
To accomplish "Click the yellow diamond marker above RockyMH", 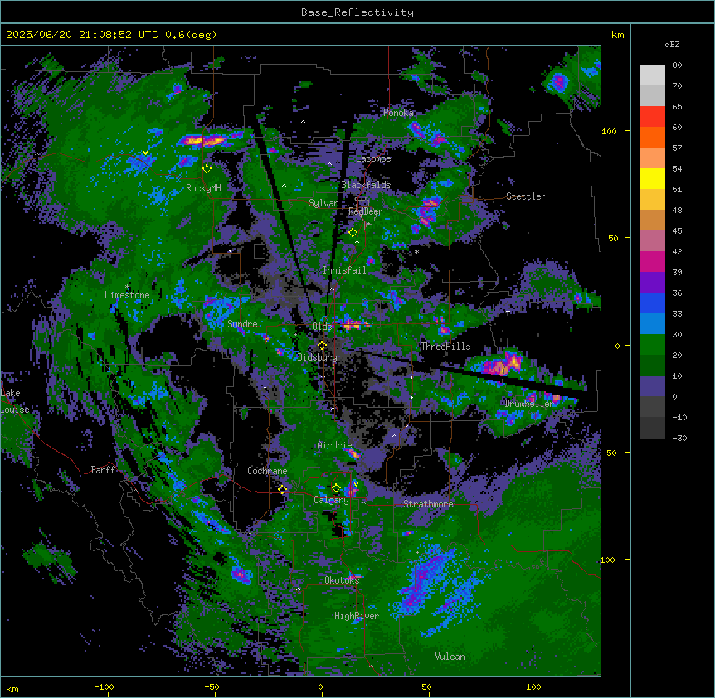I will pyautogui.click(x=207, y=169).
